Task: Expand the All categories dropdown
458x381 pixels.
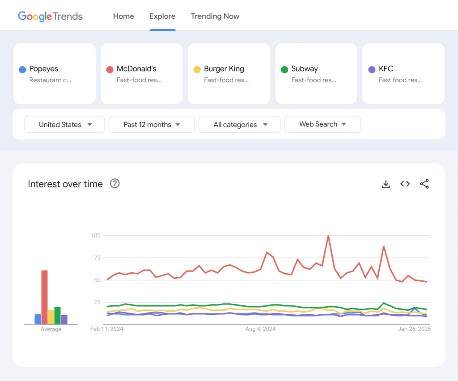Action: click(239, 124)
